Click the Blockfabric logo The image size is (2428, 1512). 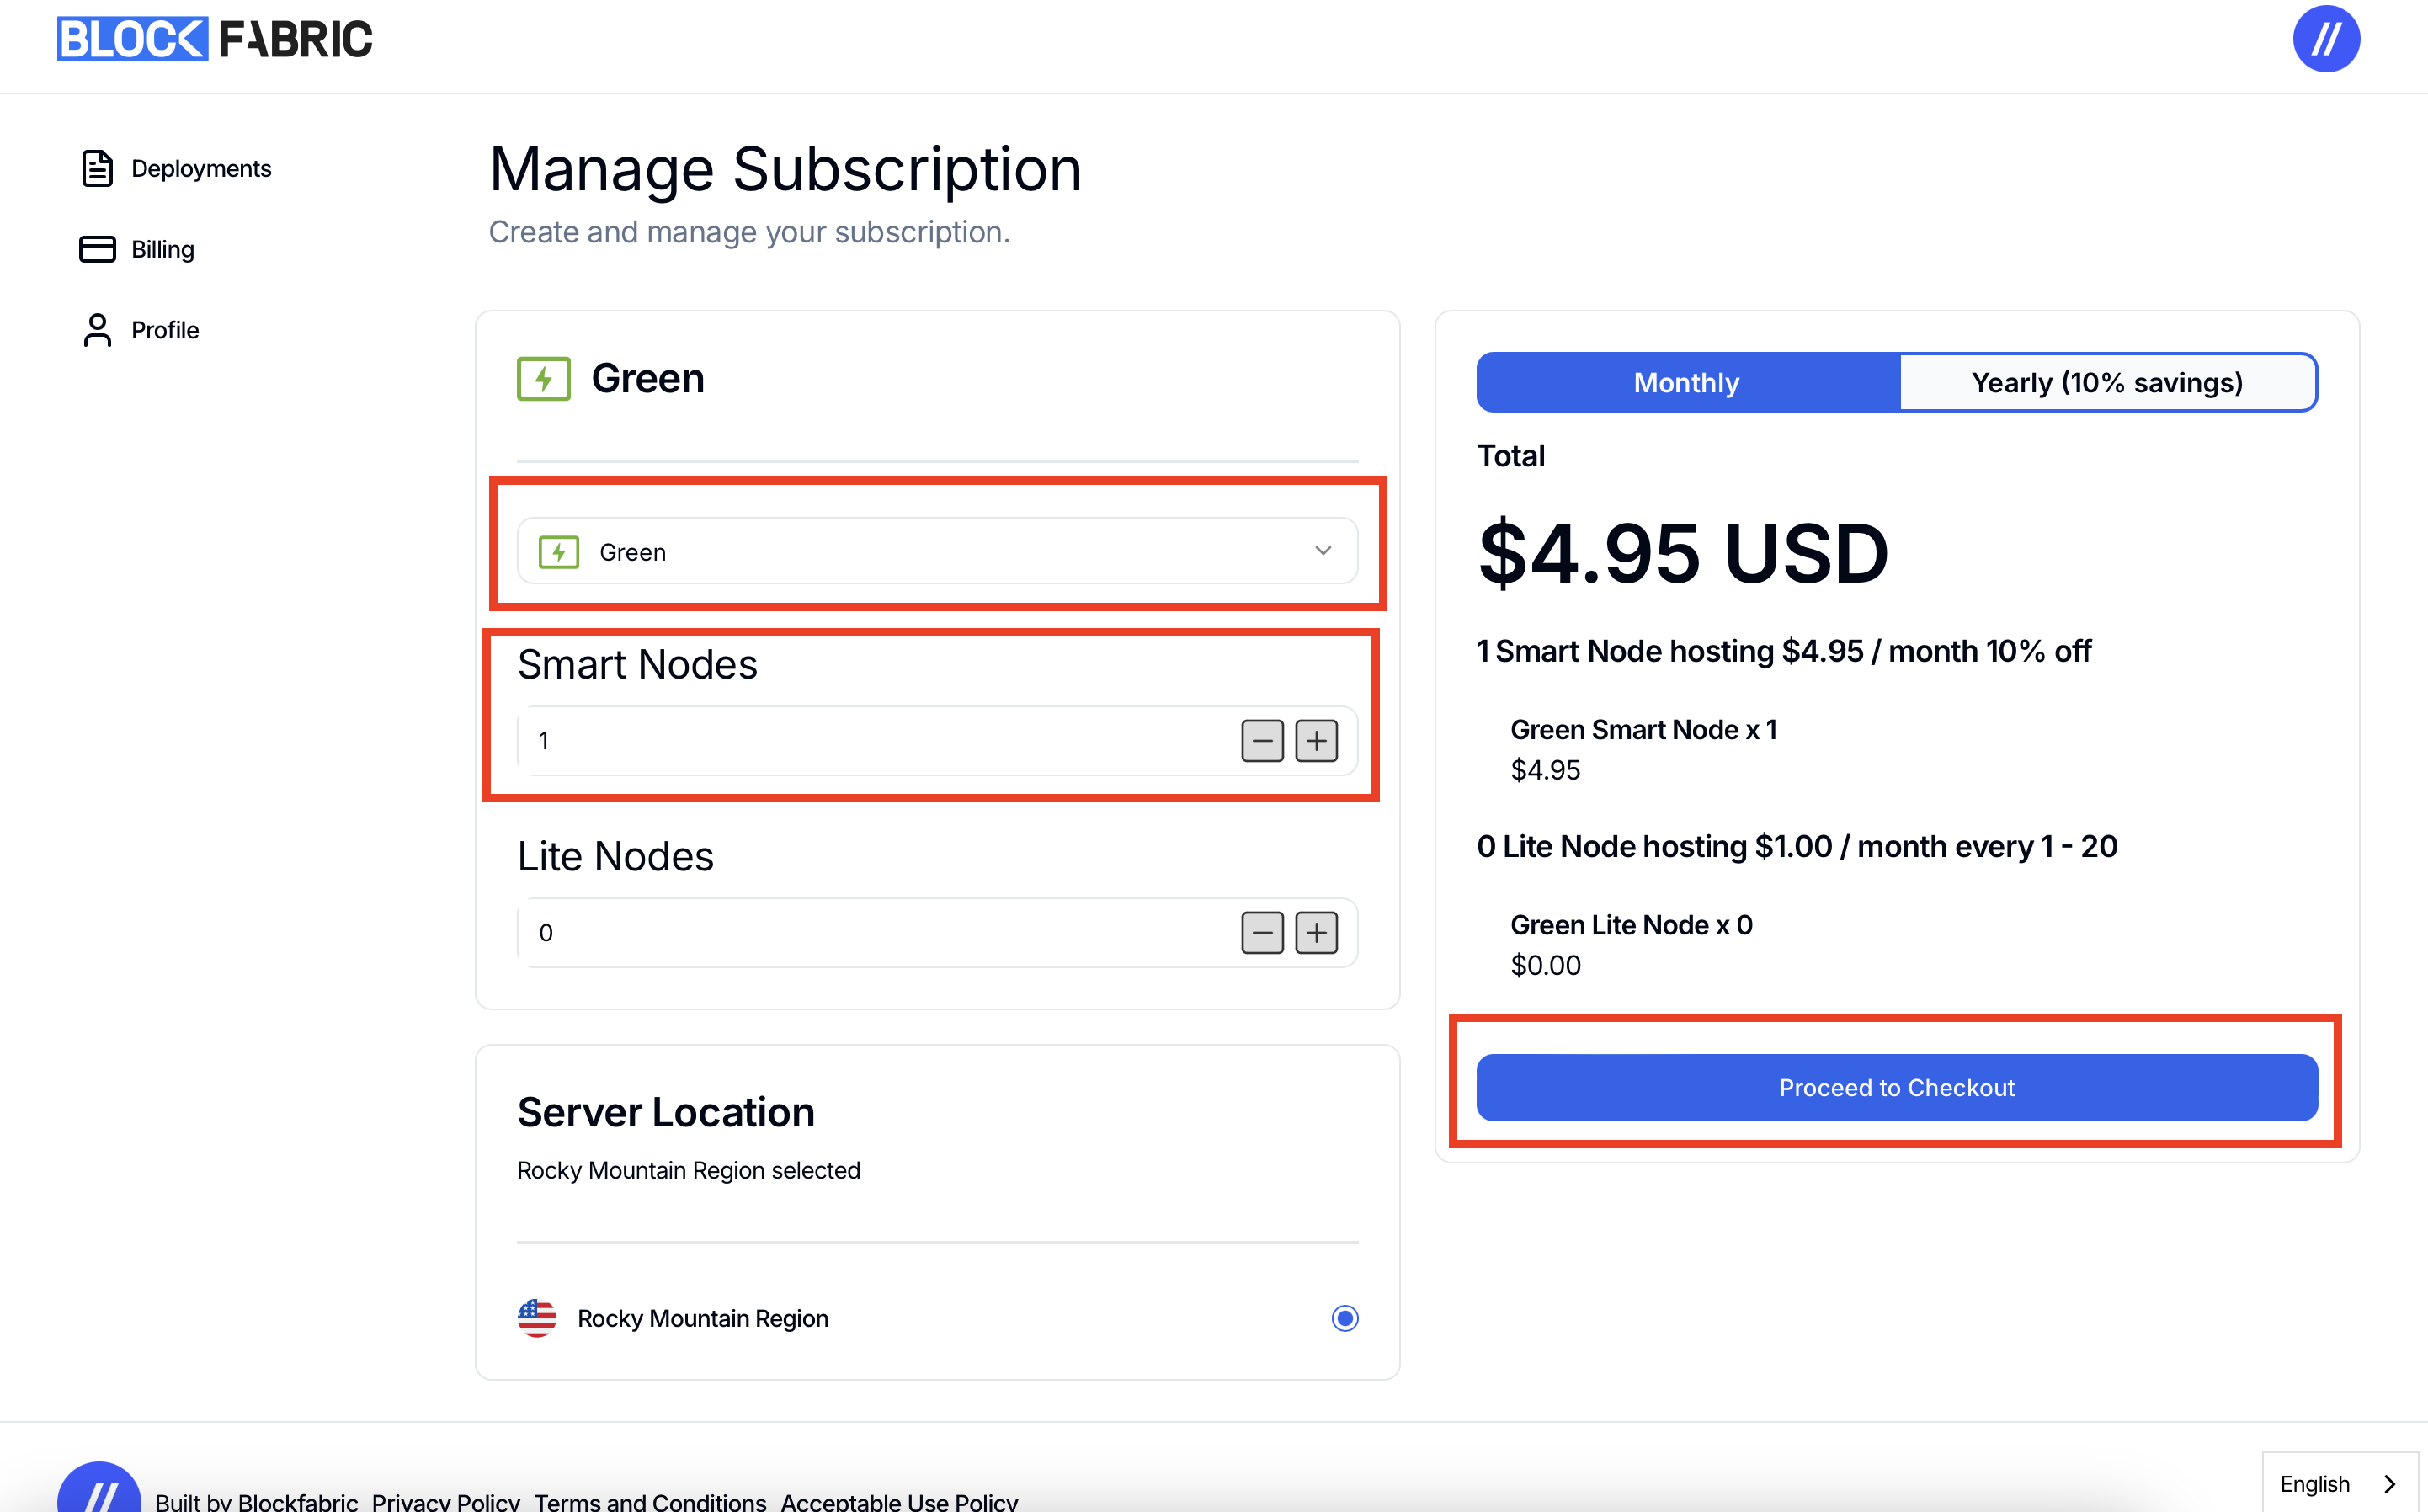point(214,39)
